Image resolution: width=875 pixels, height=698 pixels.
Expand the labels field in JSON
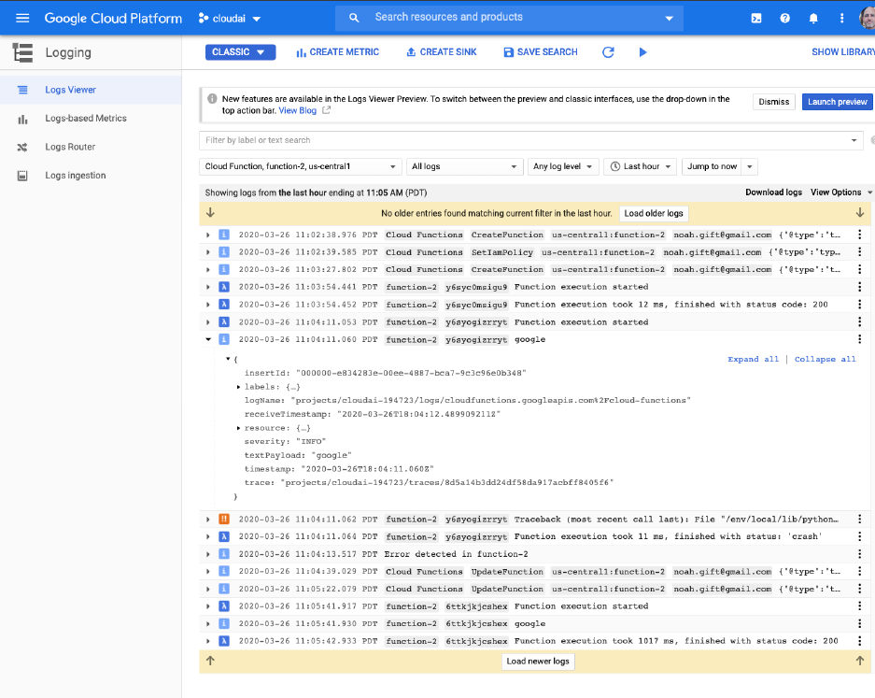pos(238,387)
